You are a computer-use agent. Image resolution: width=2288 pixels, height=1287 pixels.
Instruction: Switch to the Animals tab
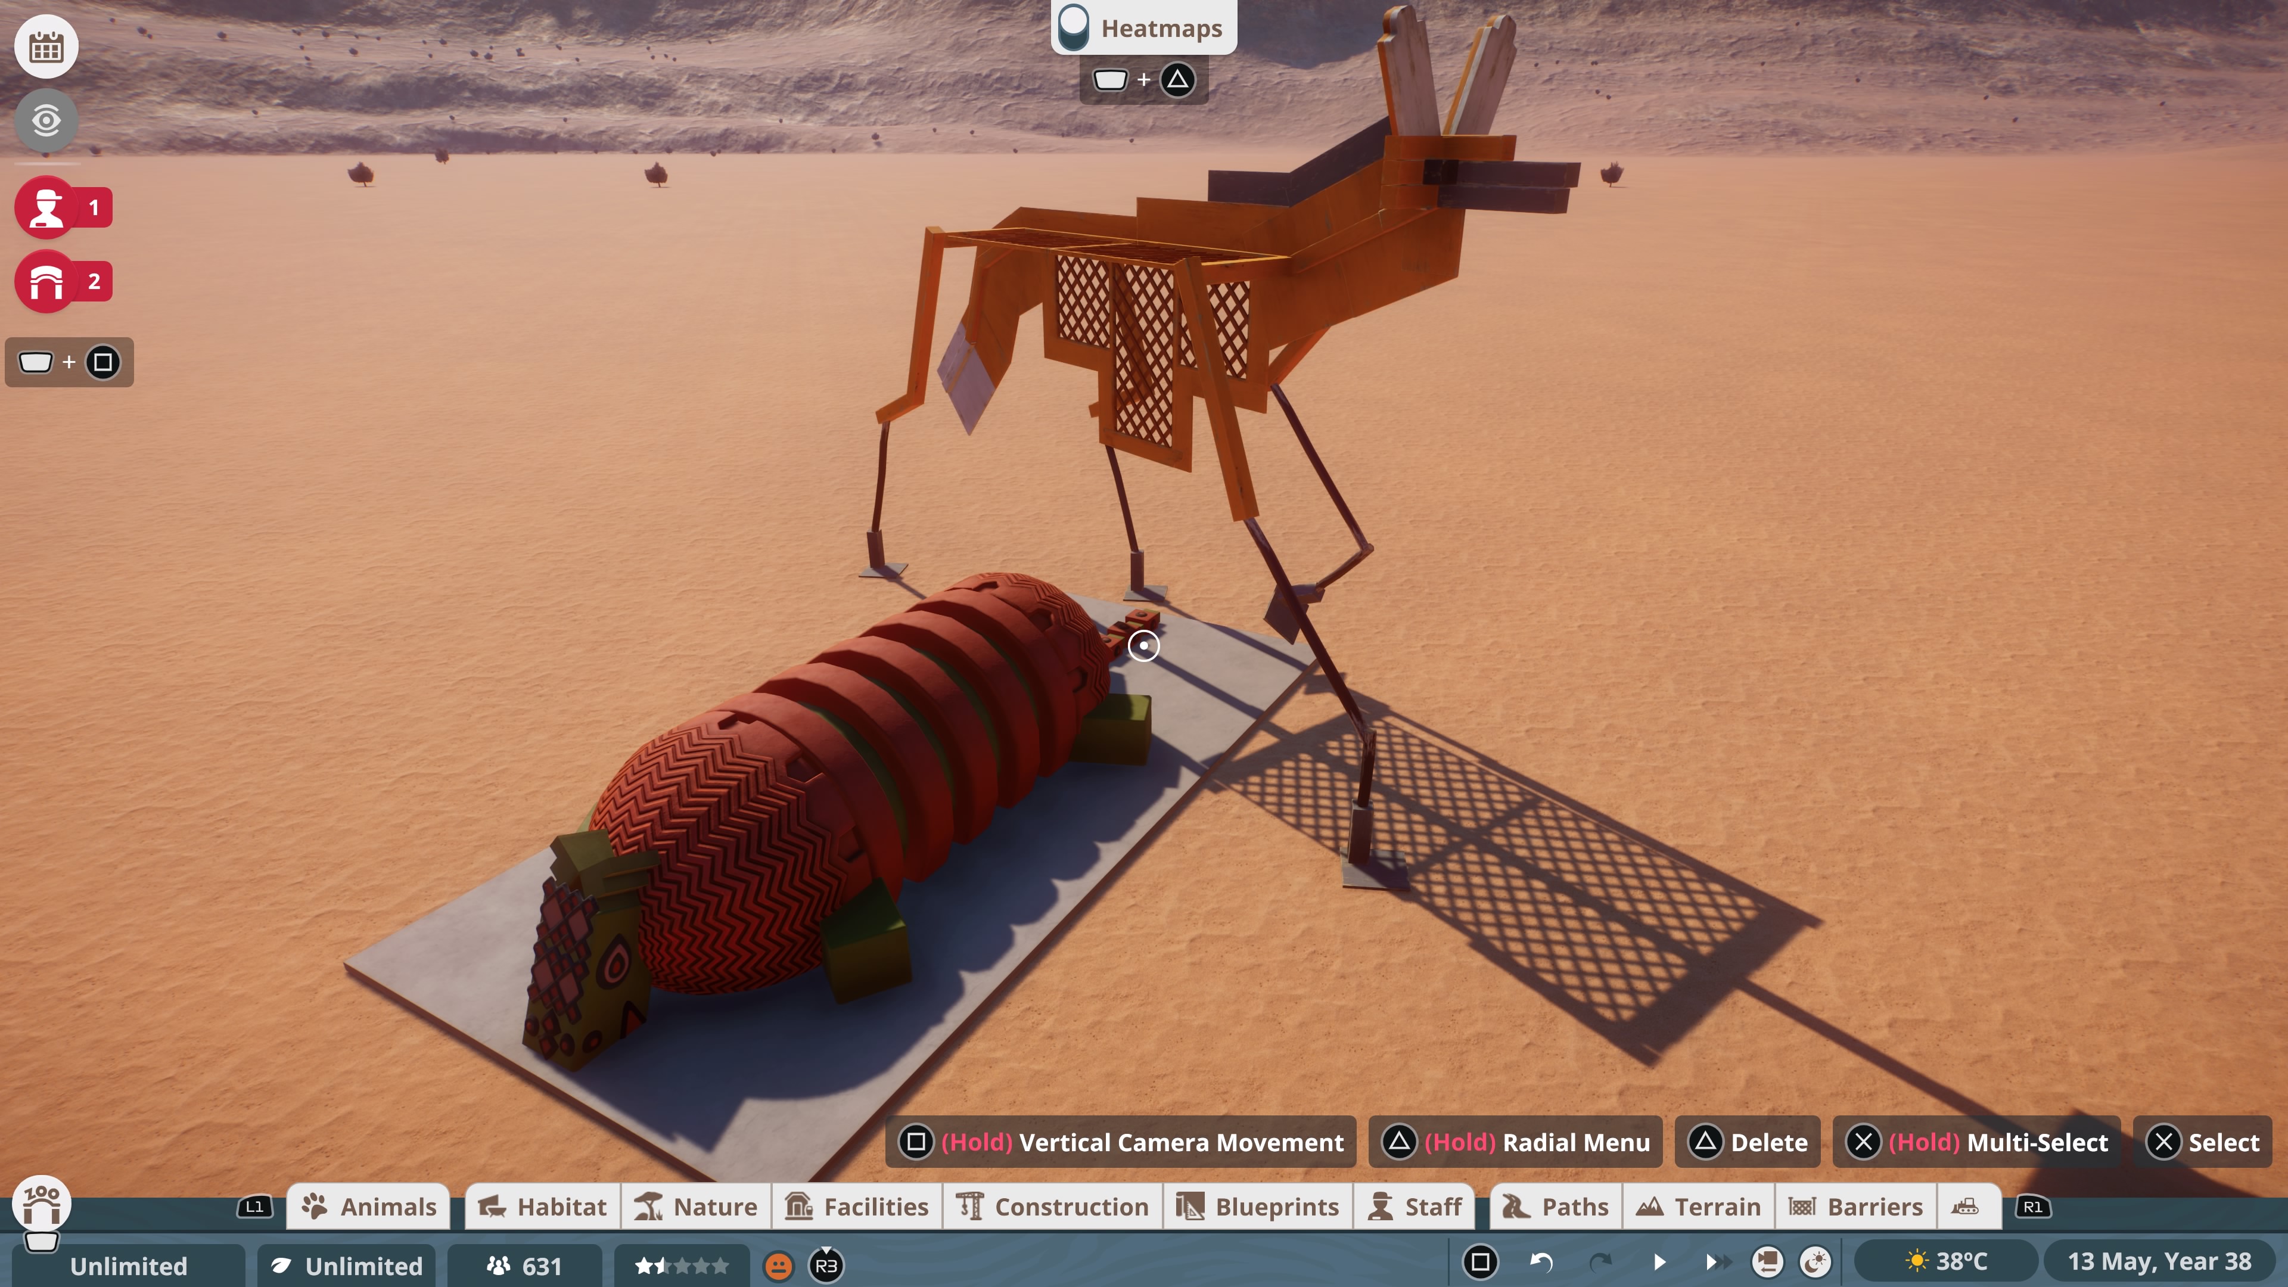click(369, 1206)
